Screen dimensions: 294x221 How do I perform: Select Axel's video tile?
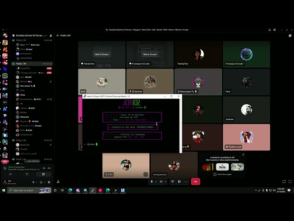(x=102, y=82)
